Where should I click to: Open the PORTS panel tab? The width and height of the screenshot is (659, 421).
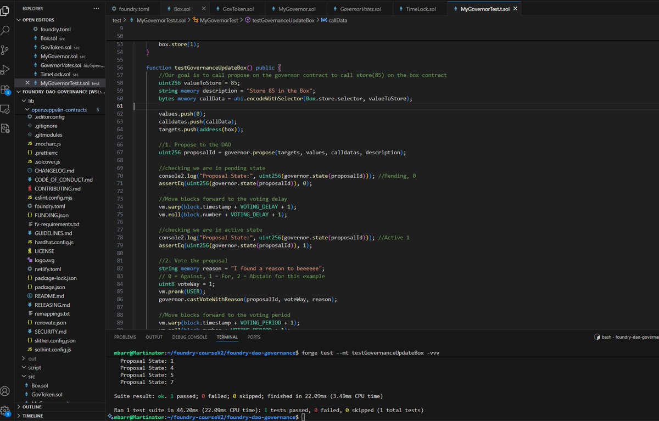[x=254, y=337]
